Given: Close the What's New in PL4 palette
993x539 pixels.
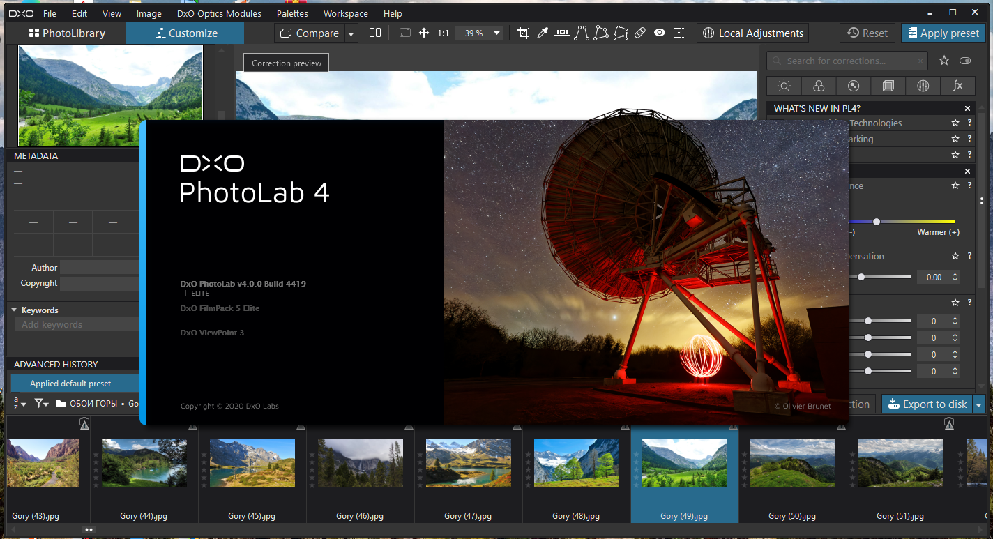Looking at the screenshot, I should [x=967, y=109].
